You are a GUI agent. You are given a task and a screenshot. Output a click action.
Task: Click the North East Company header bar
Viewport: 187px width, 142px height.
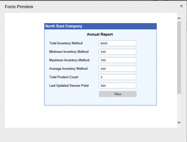pos(100,26)
